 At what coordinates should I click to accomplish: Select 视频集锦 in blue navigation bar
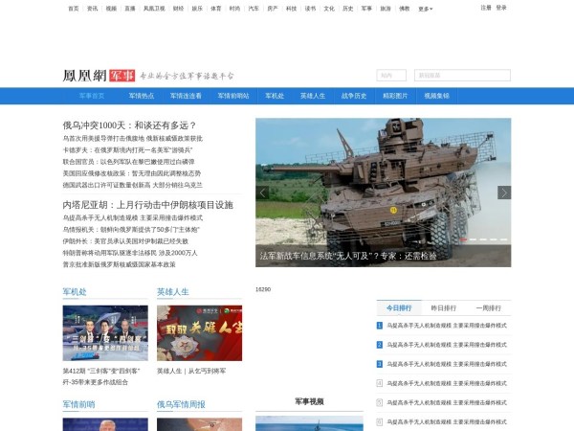point(436,96)
